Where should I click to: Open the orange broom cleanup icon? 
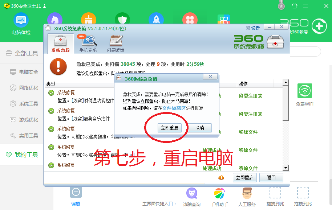(89, 20)
